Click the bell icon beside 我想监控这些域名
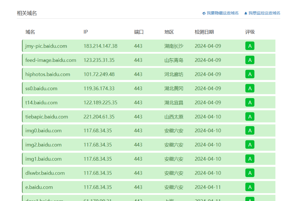 tap(246, 13)
